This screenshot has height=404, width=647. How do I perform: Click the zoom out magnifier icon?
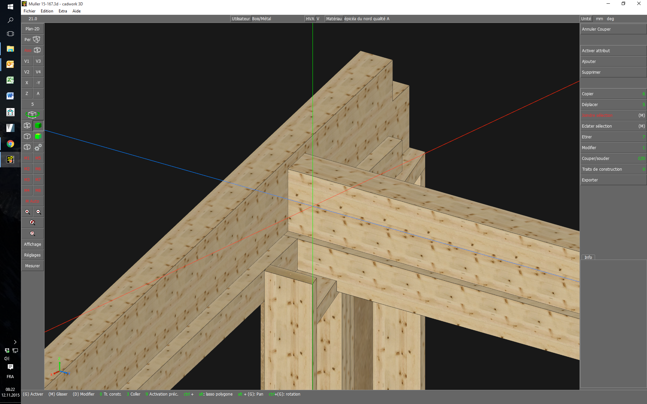pyautogui.click(x=38, y=212)
